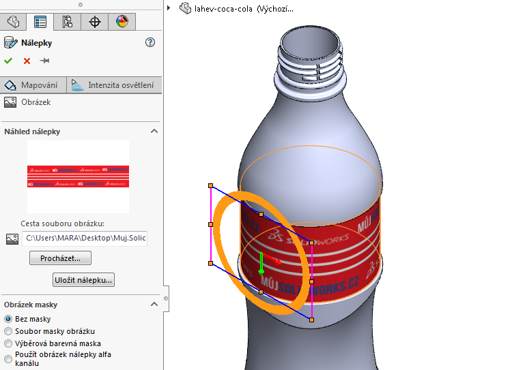Expand the lahev-coca-cola tree node
The width and height of the screenshot is (512, 370).
click(169, 7)
